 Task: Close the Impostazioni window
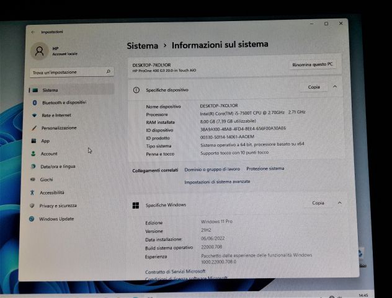coord(341,23)
